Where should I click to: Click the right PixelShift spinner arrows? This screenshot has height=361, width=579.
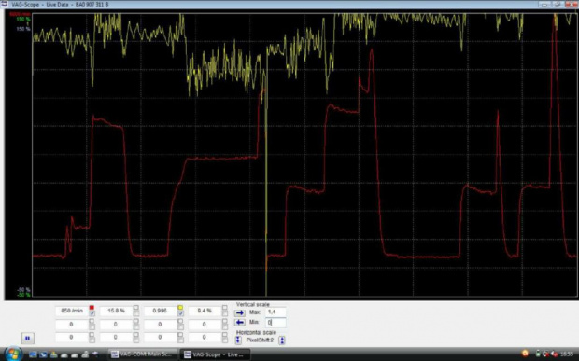282,340
